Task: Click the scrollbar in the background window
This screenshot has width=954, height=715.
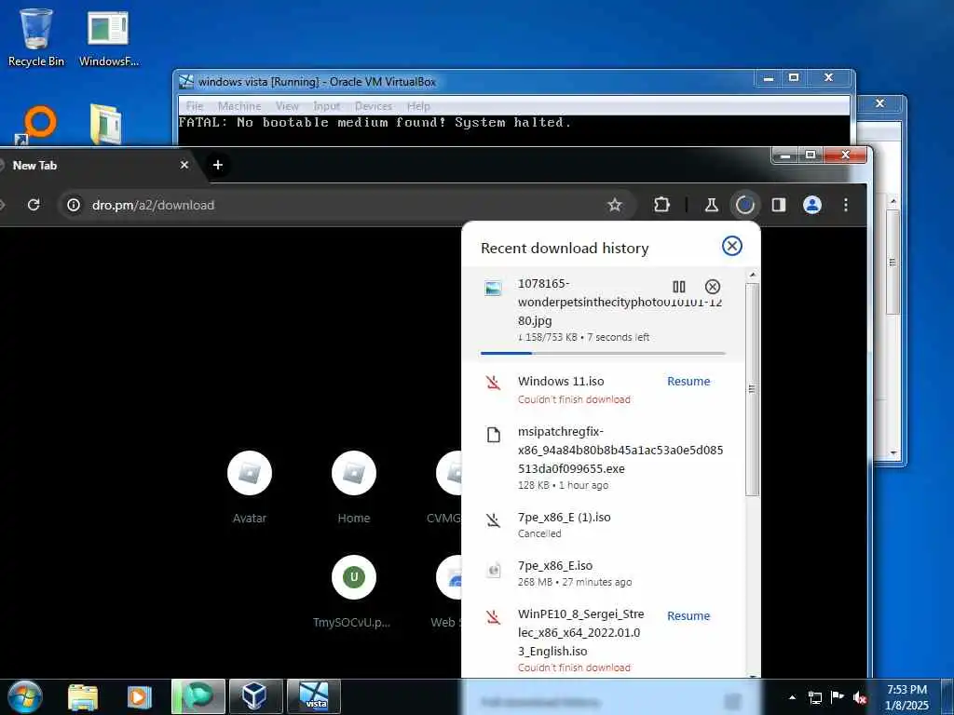Action: tap(893, 262)
